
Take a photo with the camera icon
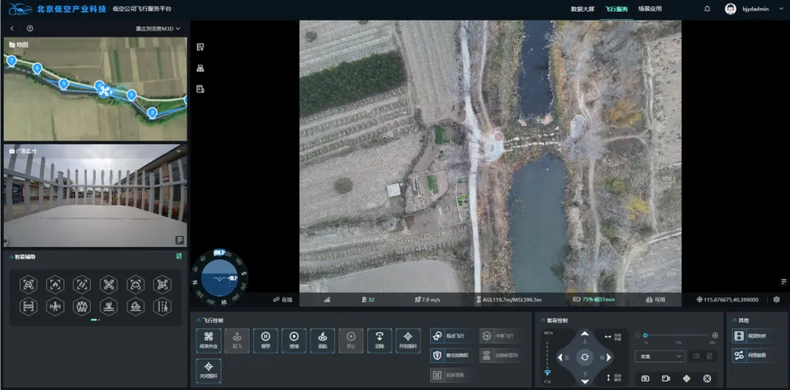pos(645,378)
